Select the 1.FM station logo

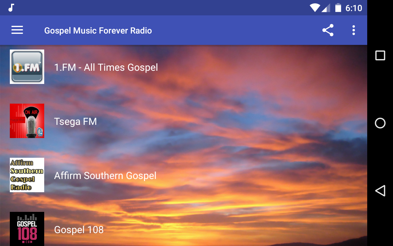pos(27,67)
